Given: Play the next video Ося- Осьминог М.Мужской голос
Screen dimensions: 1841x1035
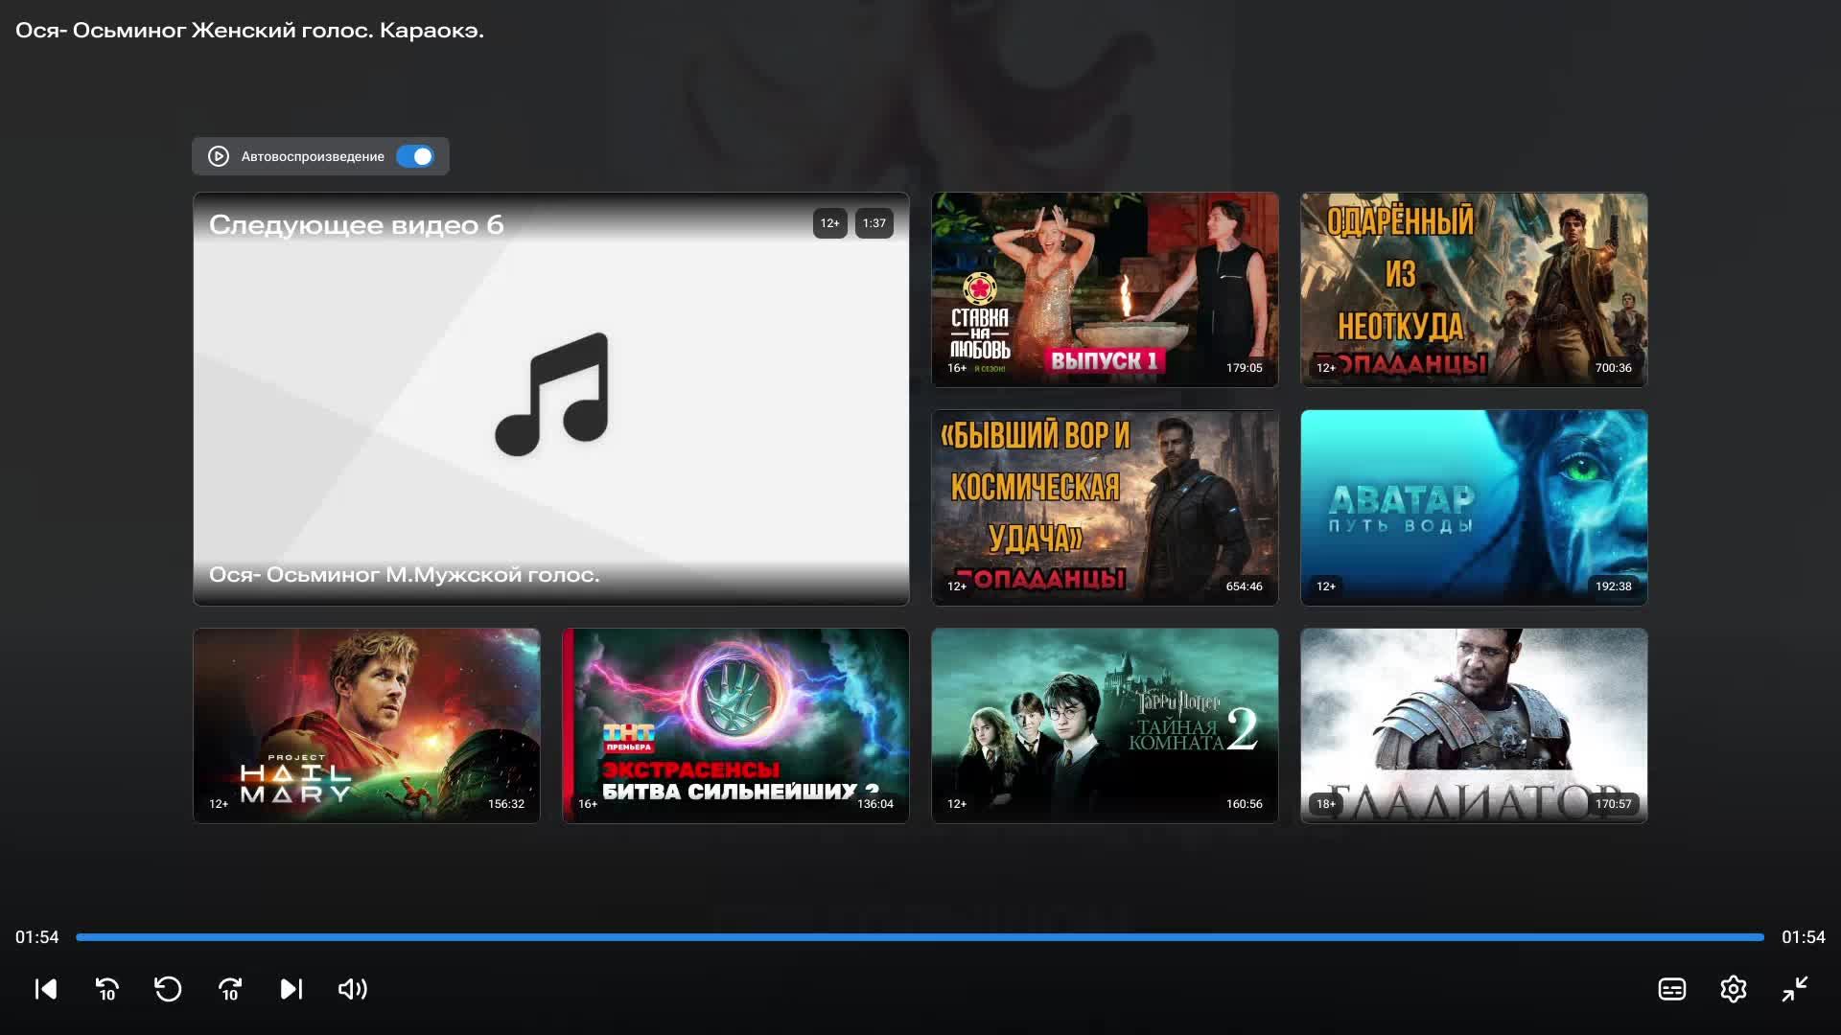Looking at the screenshot, I should click(x=551, y=399).
